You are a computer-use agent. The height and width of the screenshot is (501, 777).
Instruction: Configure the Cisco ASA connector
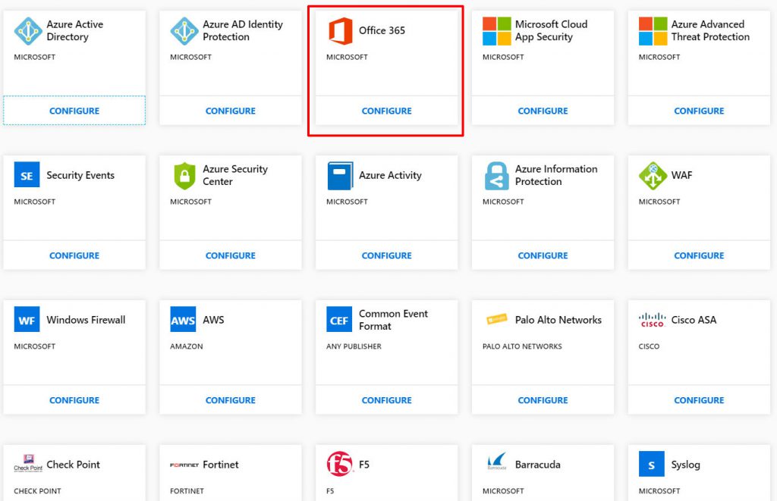(x=699, y=399)
